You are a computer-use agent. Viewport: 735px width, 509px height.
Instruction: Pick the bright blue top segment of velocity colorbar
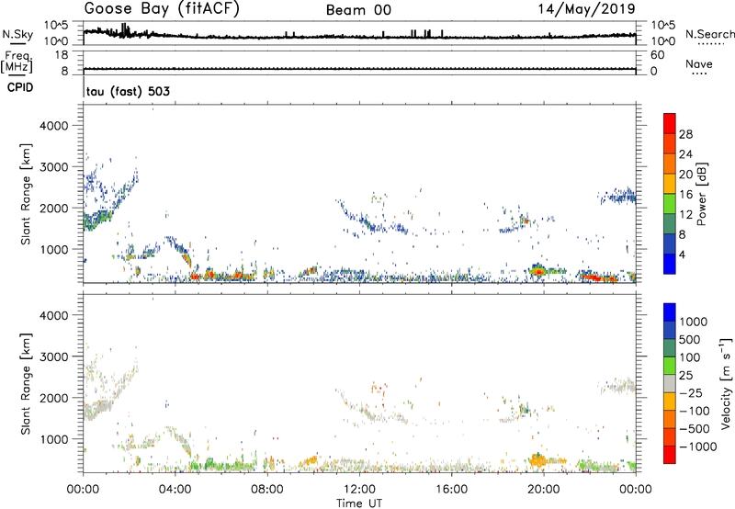click(670, 312)
